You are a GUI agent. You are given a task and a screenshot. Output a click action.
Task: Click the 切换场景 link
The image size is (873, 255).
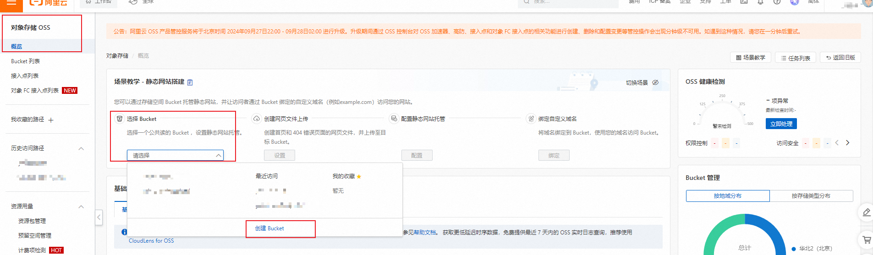pos(637,83)
